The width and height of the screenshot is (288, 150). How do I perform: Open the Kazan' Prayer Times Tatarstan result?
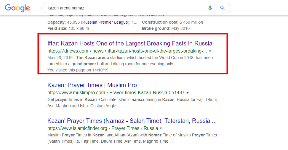click(x=132, y=121)
